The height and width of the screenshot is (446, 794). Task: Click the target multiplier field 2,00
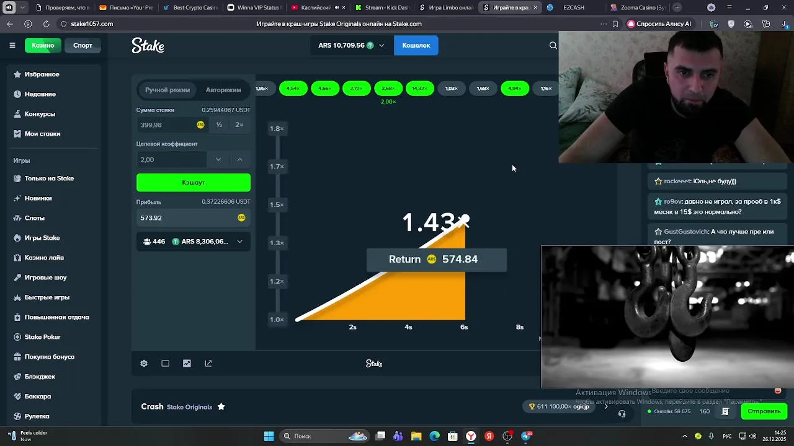(171, 159)
